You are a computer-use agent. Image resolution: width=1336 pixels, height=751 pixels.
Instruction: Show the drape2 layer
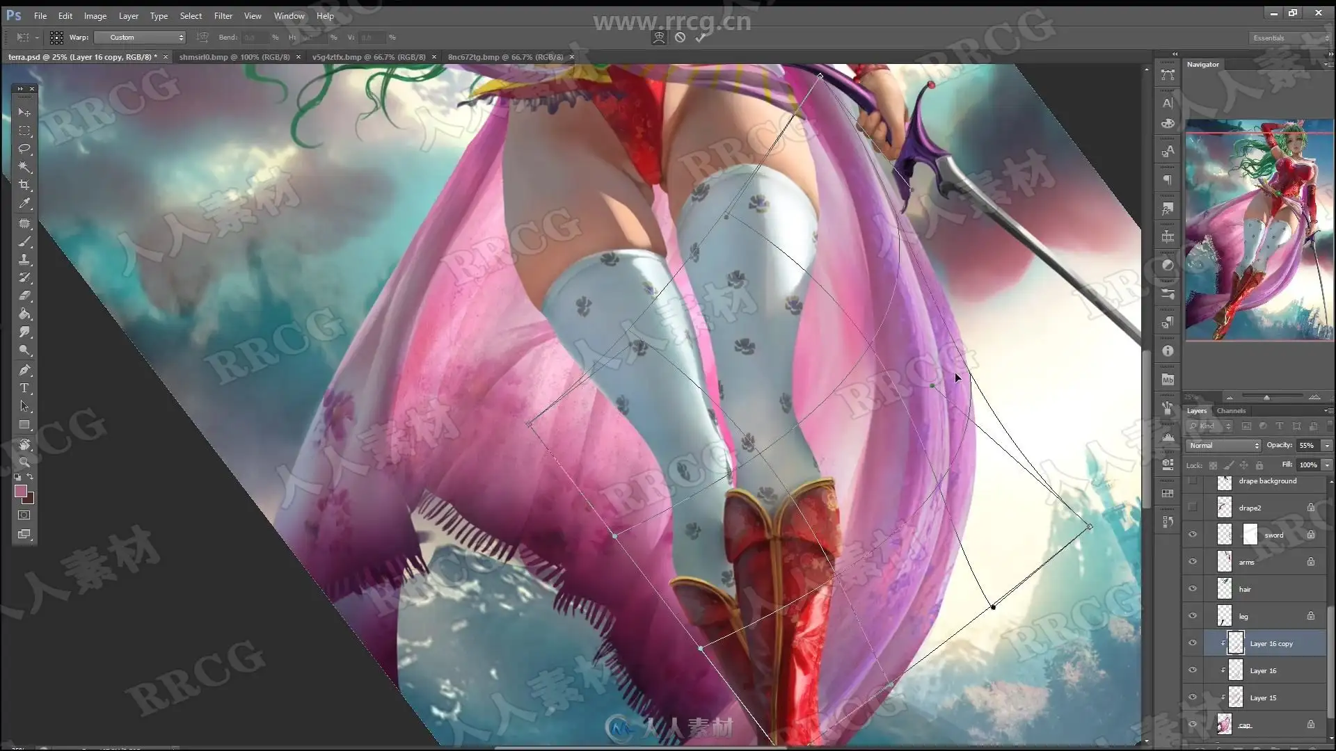1193,508
